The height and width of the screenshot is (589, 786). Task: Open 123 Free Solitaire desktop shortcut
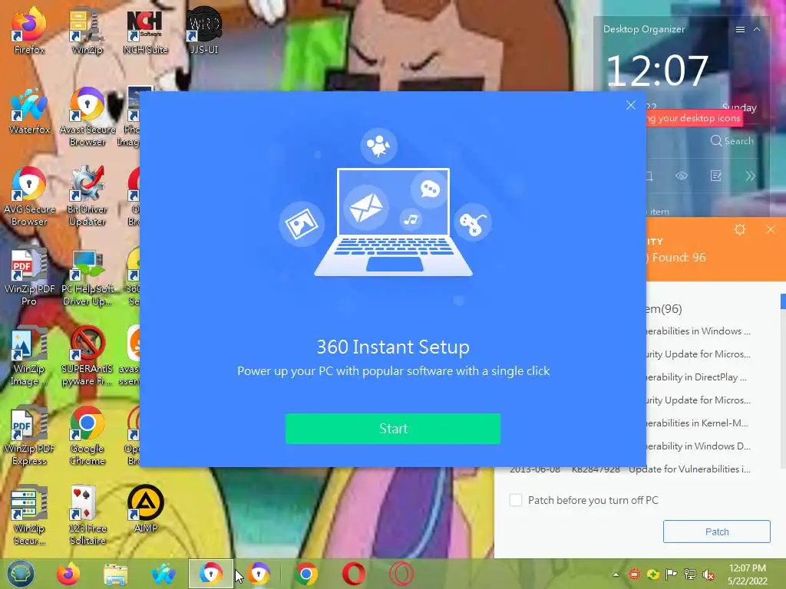click(x=88, y=515)
